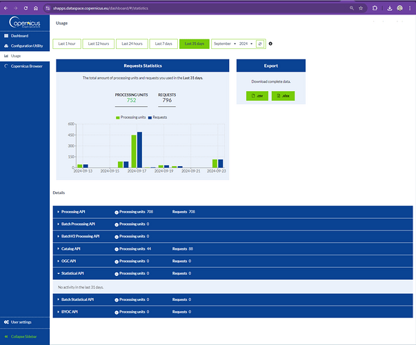Screen dimensions: 416x345
Task: Export data as .xlsx
Action: (283, 95)
